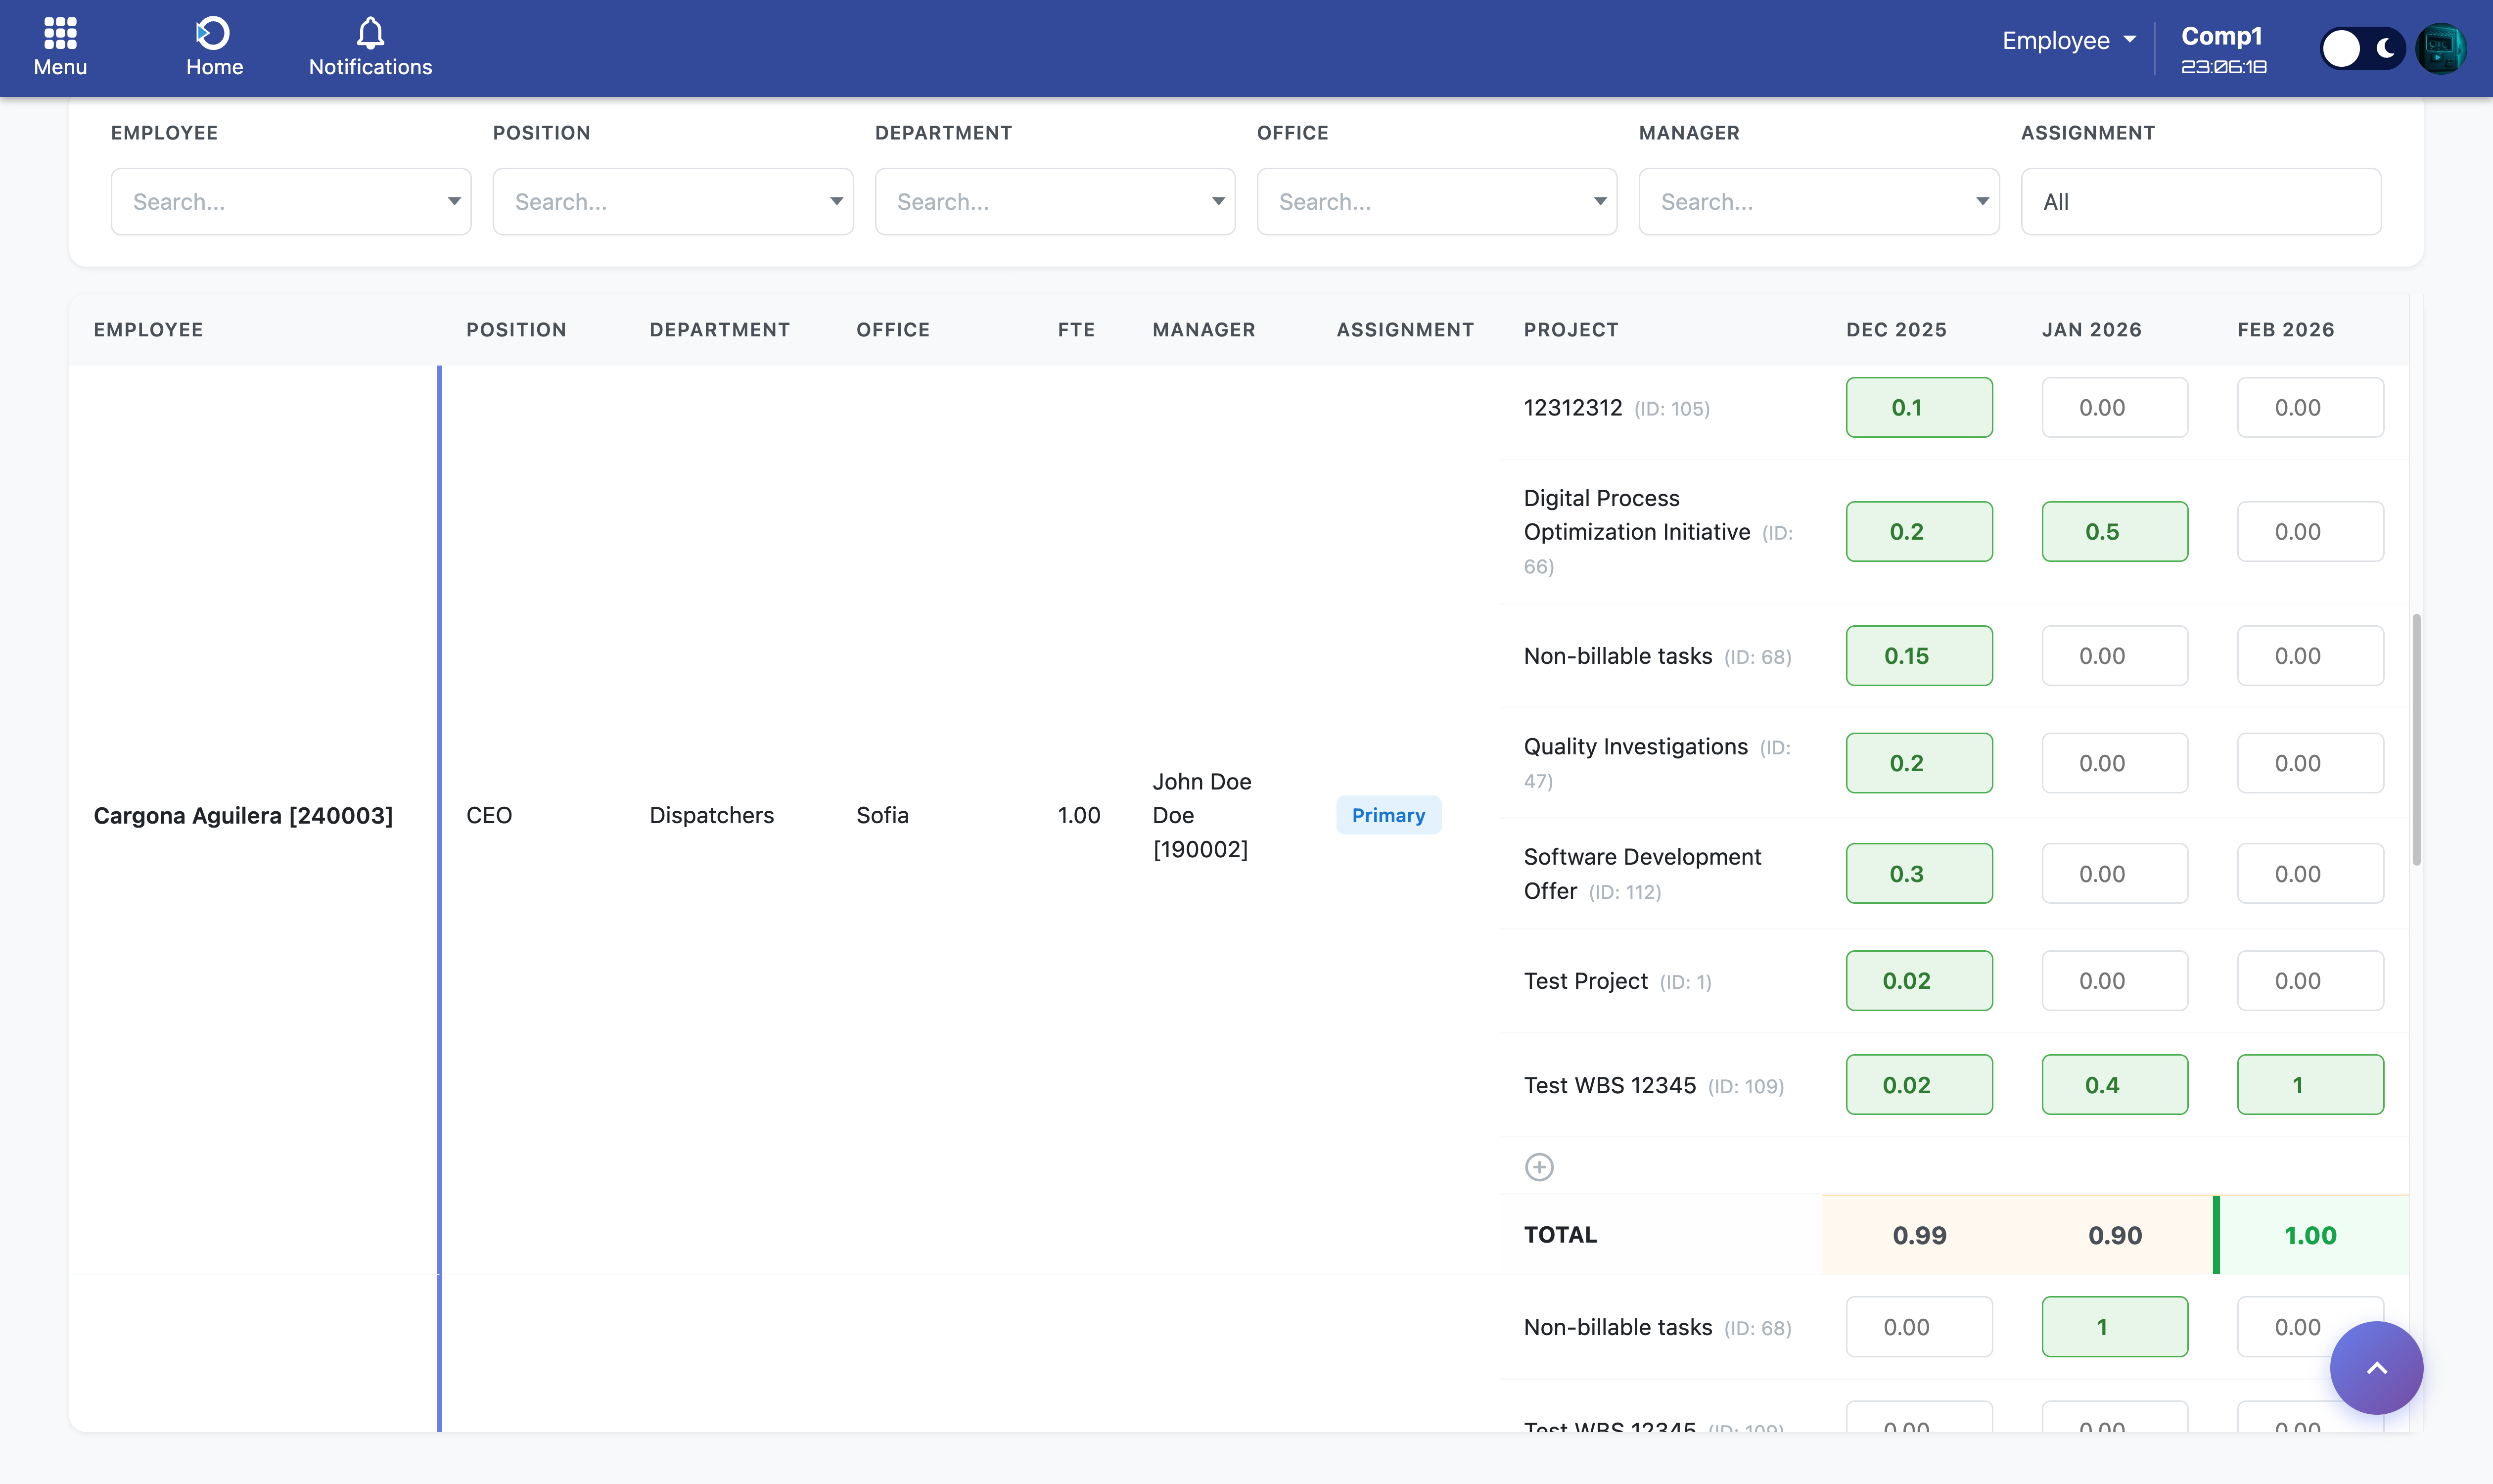2493x1484 pixels.
Task: Click the Employee column header
Action: (148, 330)
